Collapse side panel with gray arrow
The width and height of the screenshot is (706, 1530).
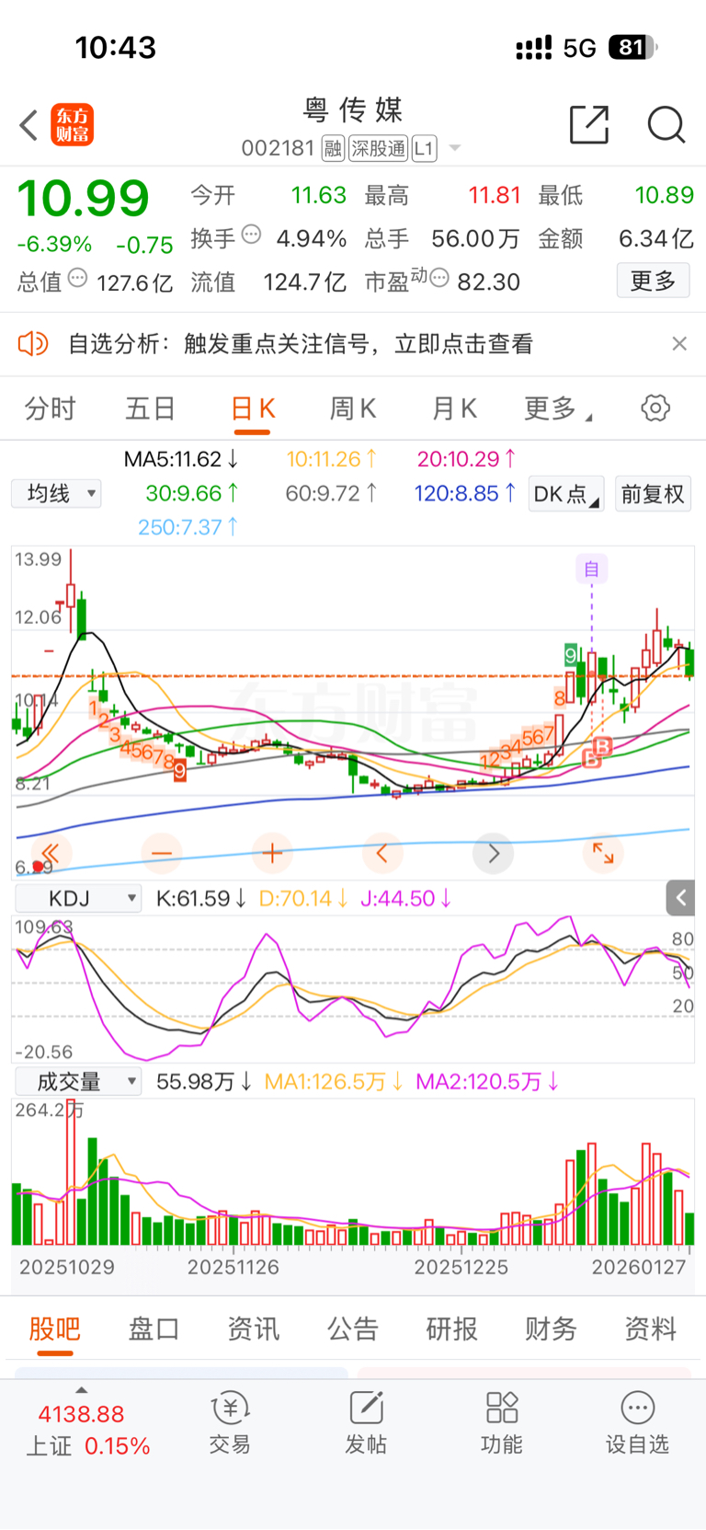pyautogui.click(x=680, y=898)
